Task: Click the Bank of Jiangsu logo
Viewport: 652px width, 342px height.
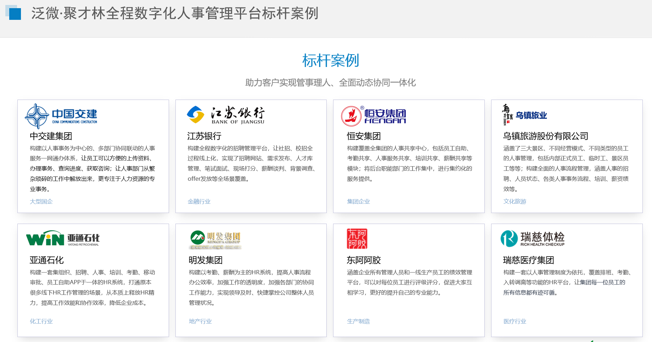Action: 226,115
